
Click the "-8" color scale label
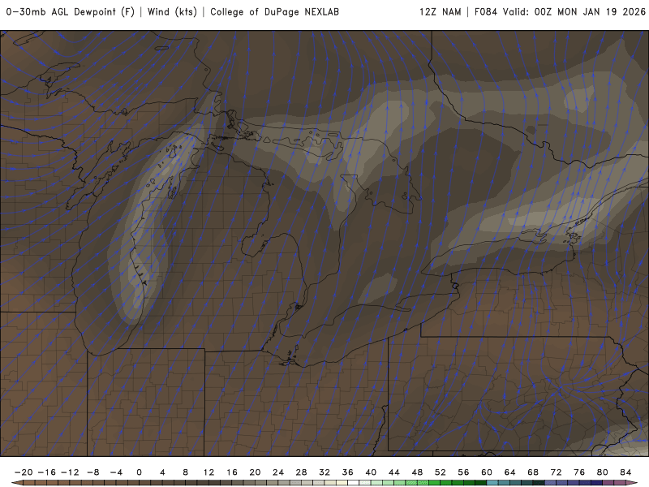[x=92, y=472]
